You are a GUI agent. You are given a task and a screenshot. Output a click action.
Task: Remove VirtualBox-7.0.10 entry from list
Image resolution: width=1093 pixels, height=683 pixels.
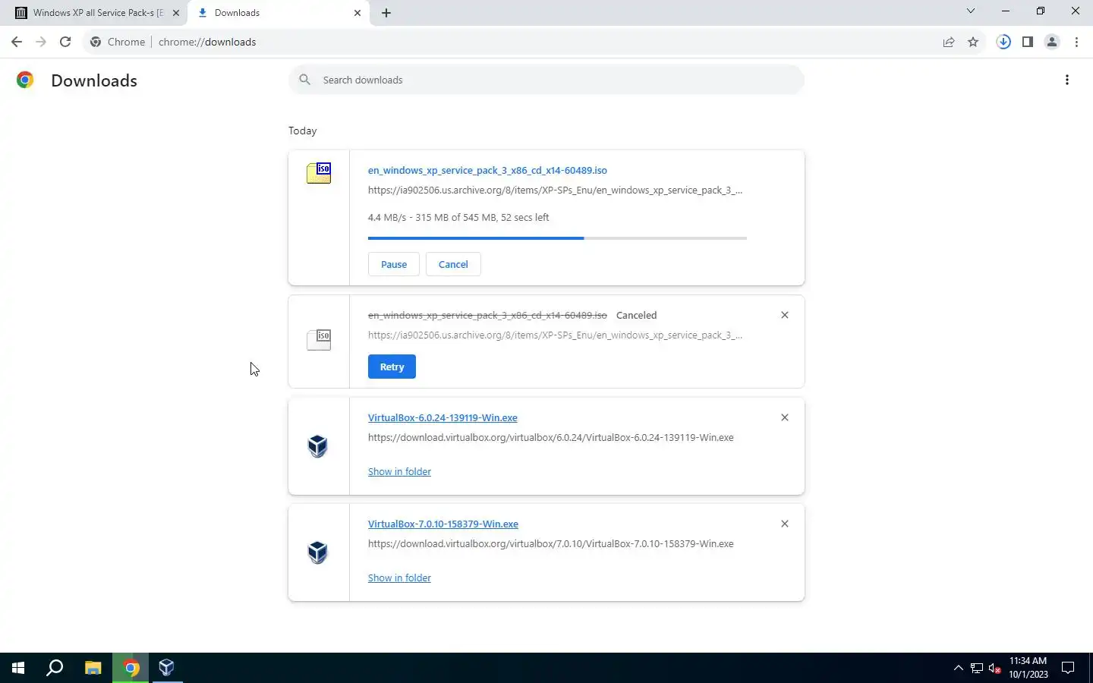[x=785, y=524]
